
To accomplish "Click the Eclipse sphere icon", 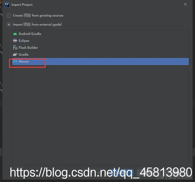I will [15, 41].
